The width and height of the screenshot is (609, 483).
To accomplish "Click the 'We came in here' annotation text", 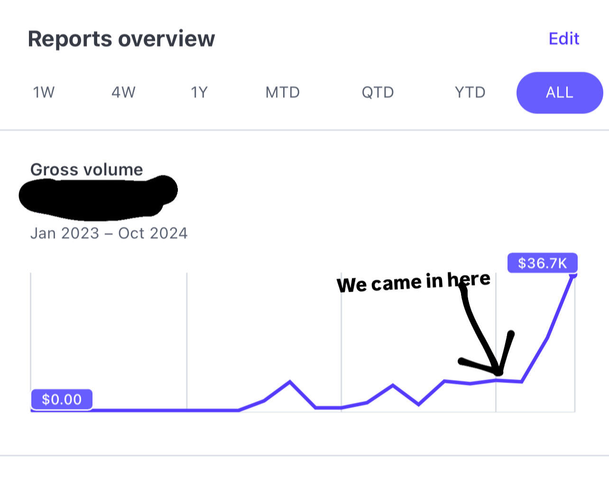I will (413, 282).
